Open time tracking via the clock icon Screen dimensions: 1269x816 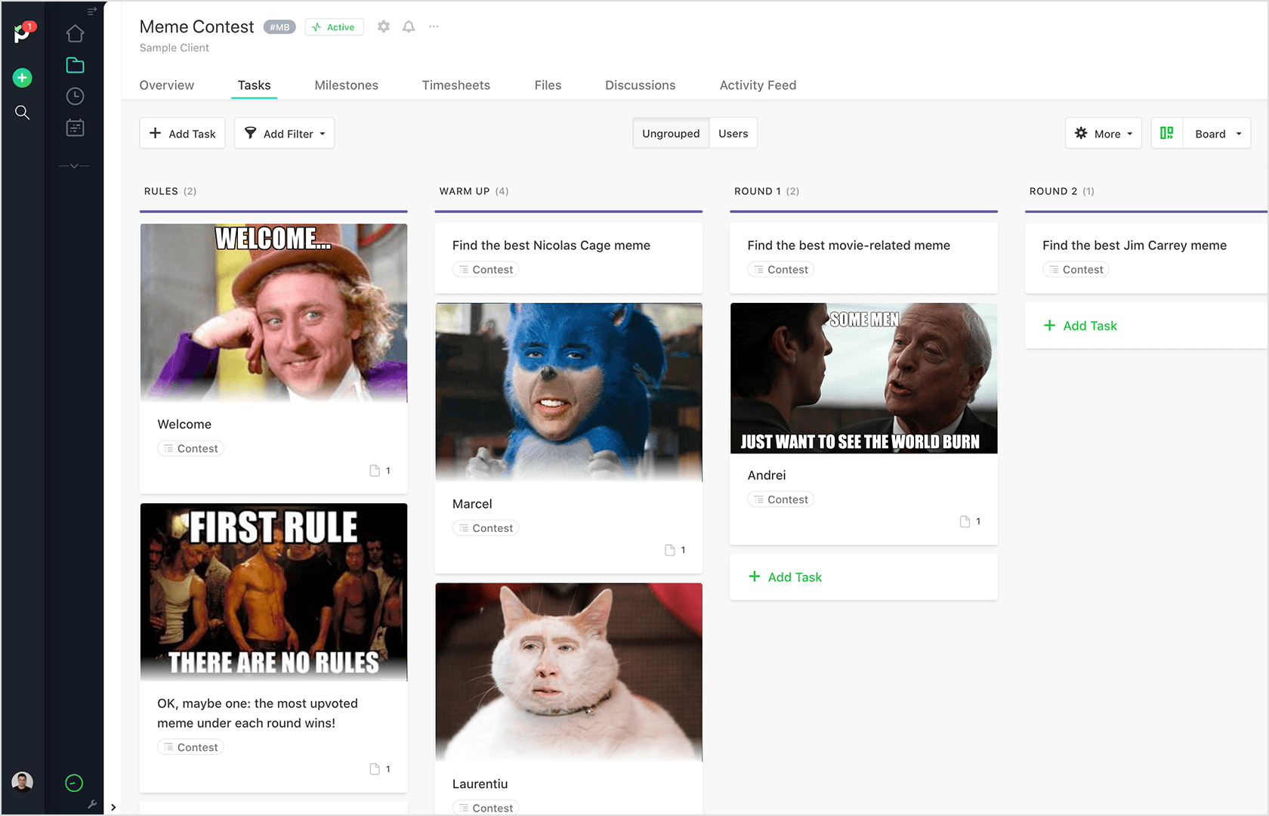pyautogui.click(x=75, y=96)
